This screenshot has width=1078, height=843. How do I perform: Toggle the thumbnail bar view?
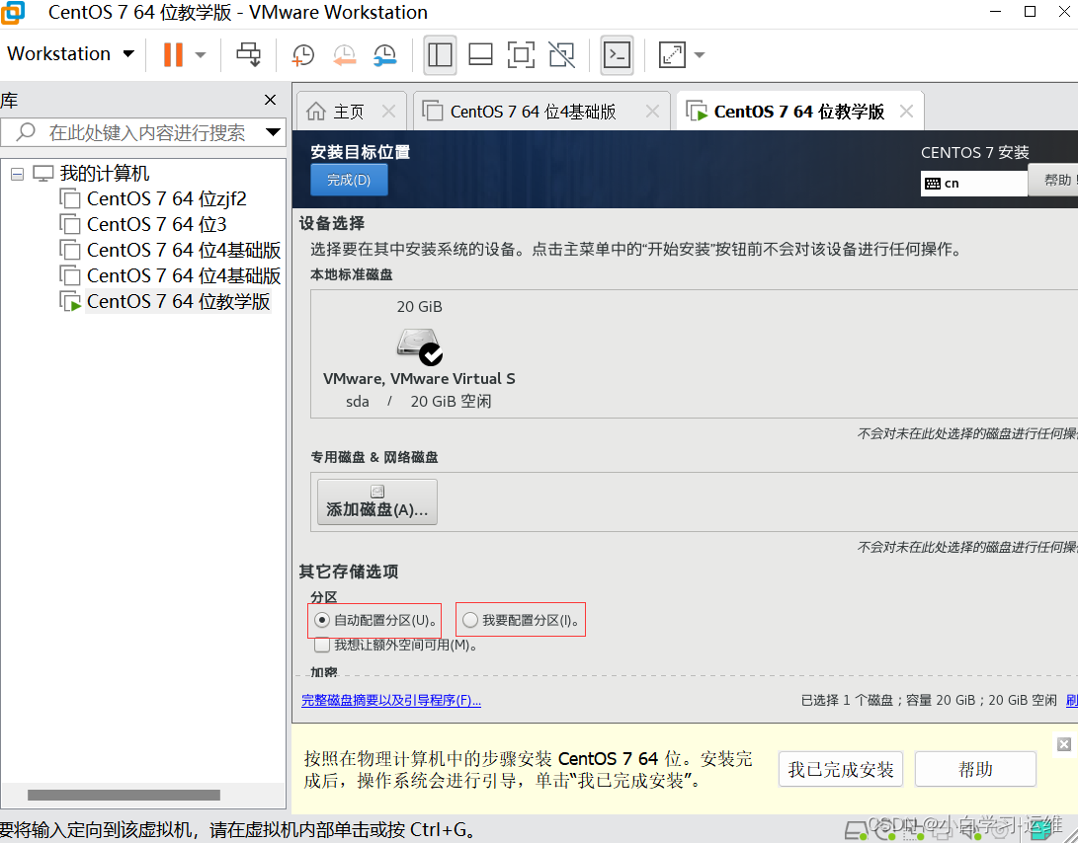[480, 55]
